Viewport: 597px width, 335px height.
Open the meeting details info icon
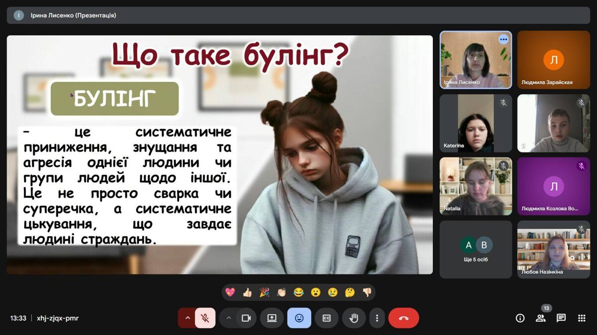coord(520,318)
